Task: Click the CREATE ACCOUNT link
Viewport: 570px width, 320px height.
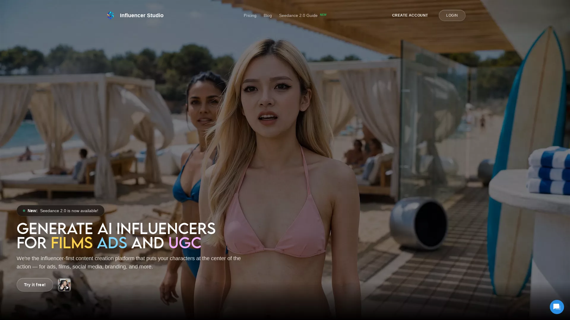Action: point(410,15)
